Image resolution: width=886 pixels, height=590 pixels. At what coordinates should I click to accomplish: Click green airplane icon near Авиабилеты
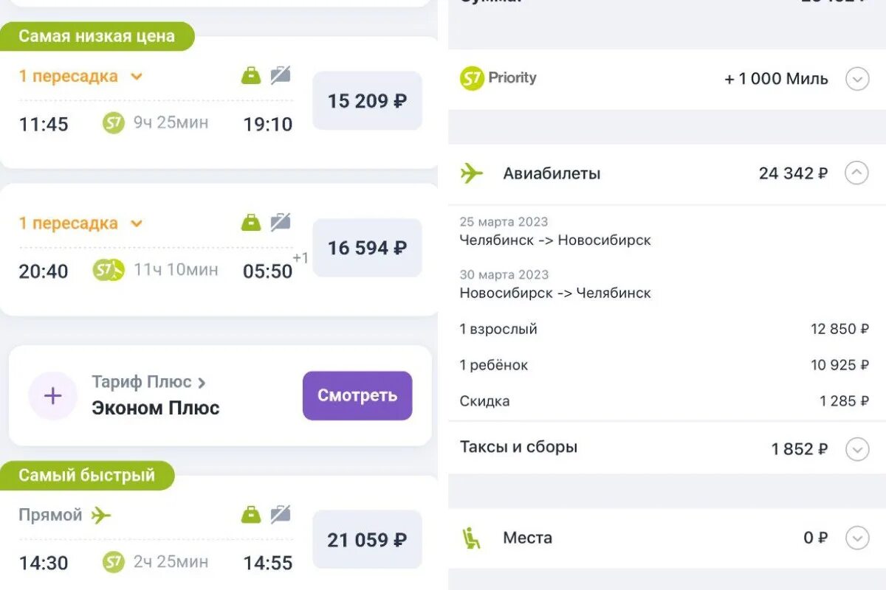(471, 173)
